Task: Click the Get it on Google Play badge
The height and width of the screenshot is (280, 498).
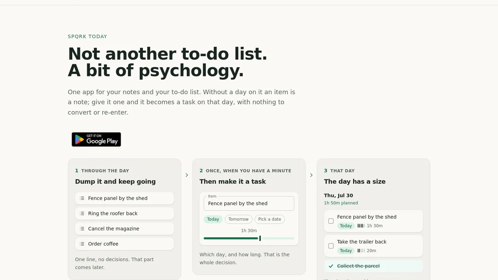Action: point(96,139)
